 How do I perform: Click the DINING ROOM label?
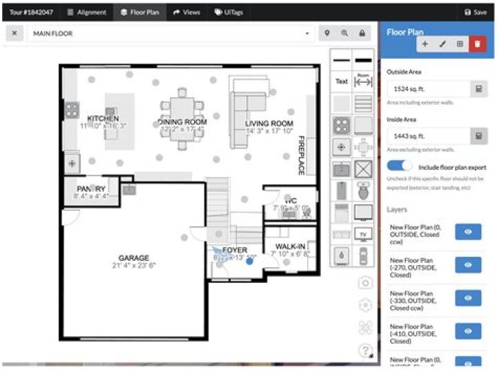pos(182,121)
